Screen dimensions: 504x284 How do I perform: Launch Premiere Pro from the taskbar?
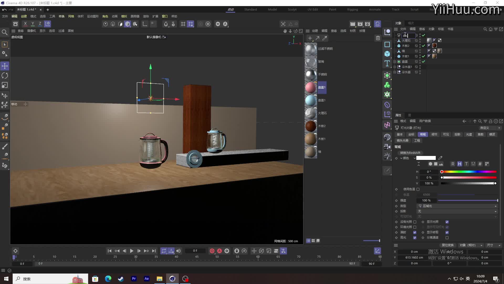point(134,279)
